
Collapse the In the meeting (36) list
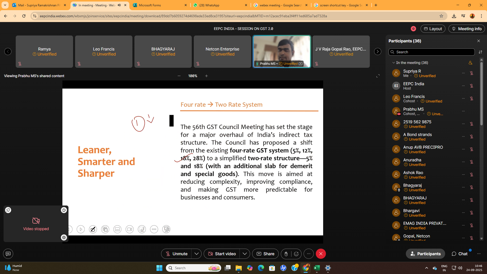tap(394, 63)
